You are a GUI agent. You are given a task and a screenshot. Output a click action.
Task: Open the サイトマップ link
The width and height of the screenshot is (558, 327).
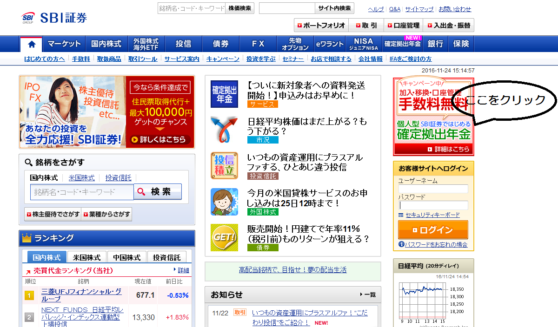tap(419, 9)
